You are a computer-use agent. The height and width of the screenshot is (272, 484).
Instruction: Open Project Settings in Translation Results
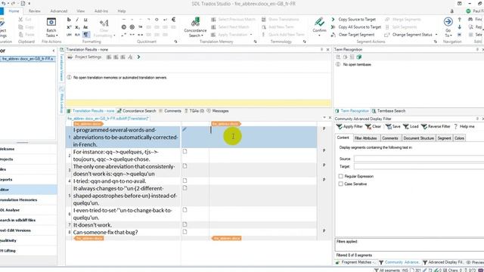pos(85,57)
